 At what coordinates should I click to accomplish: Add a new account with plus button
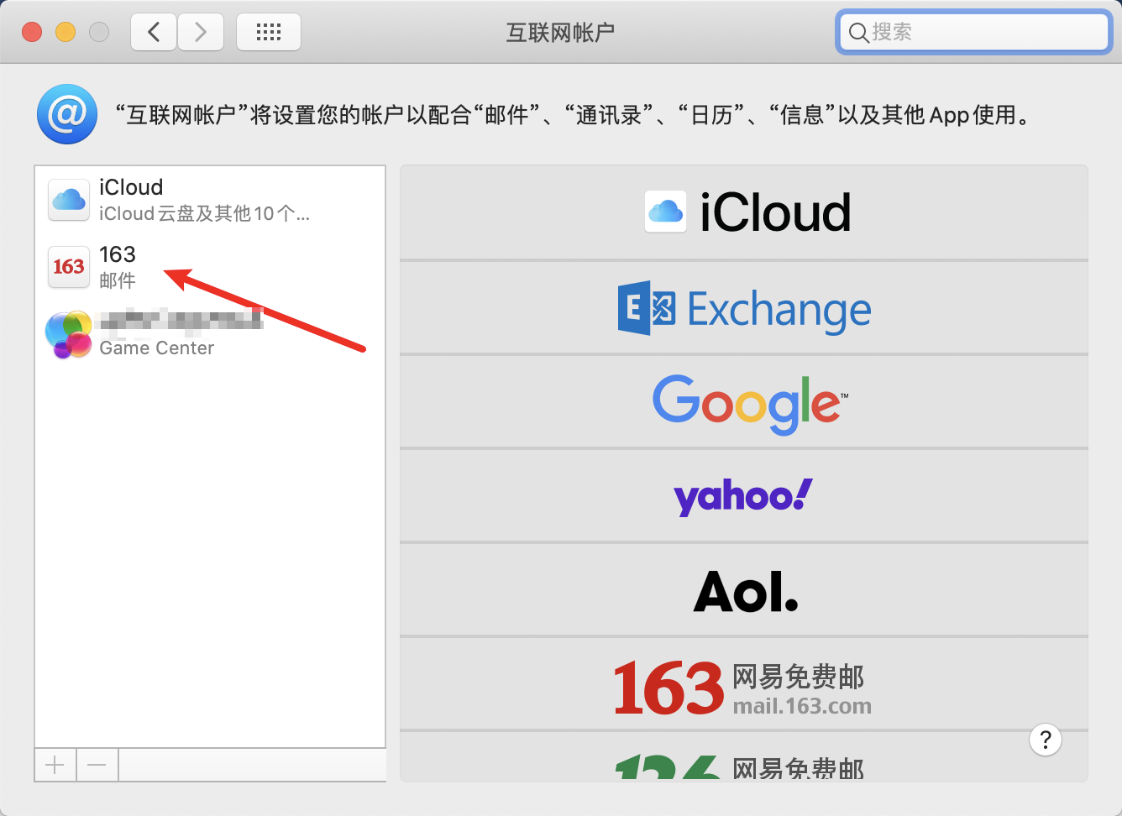click(55, 764)
